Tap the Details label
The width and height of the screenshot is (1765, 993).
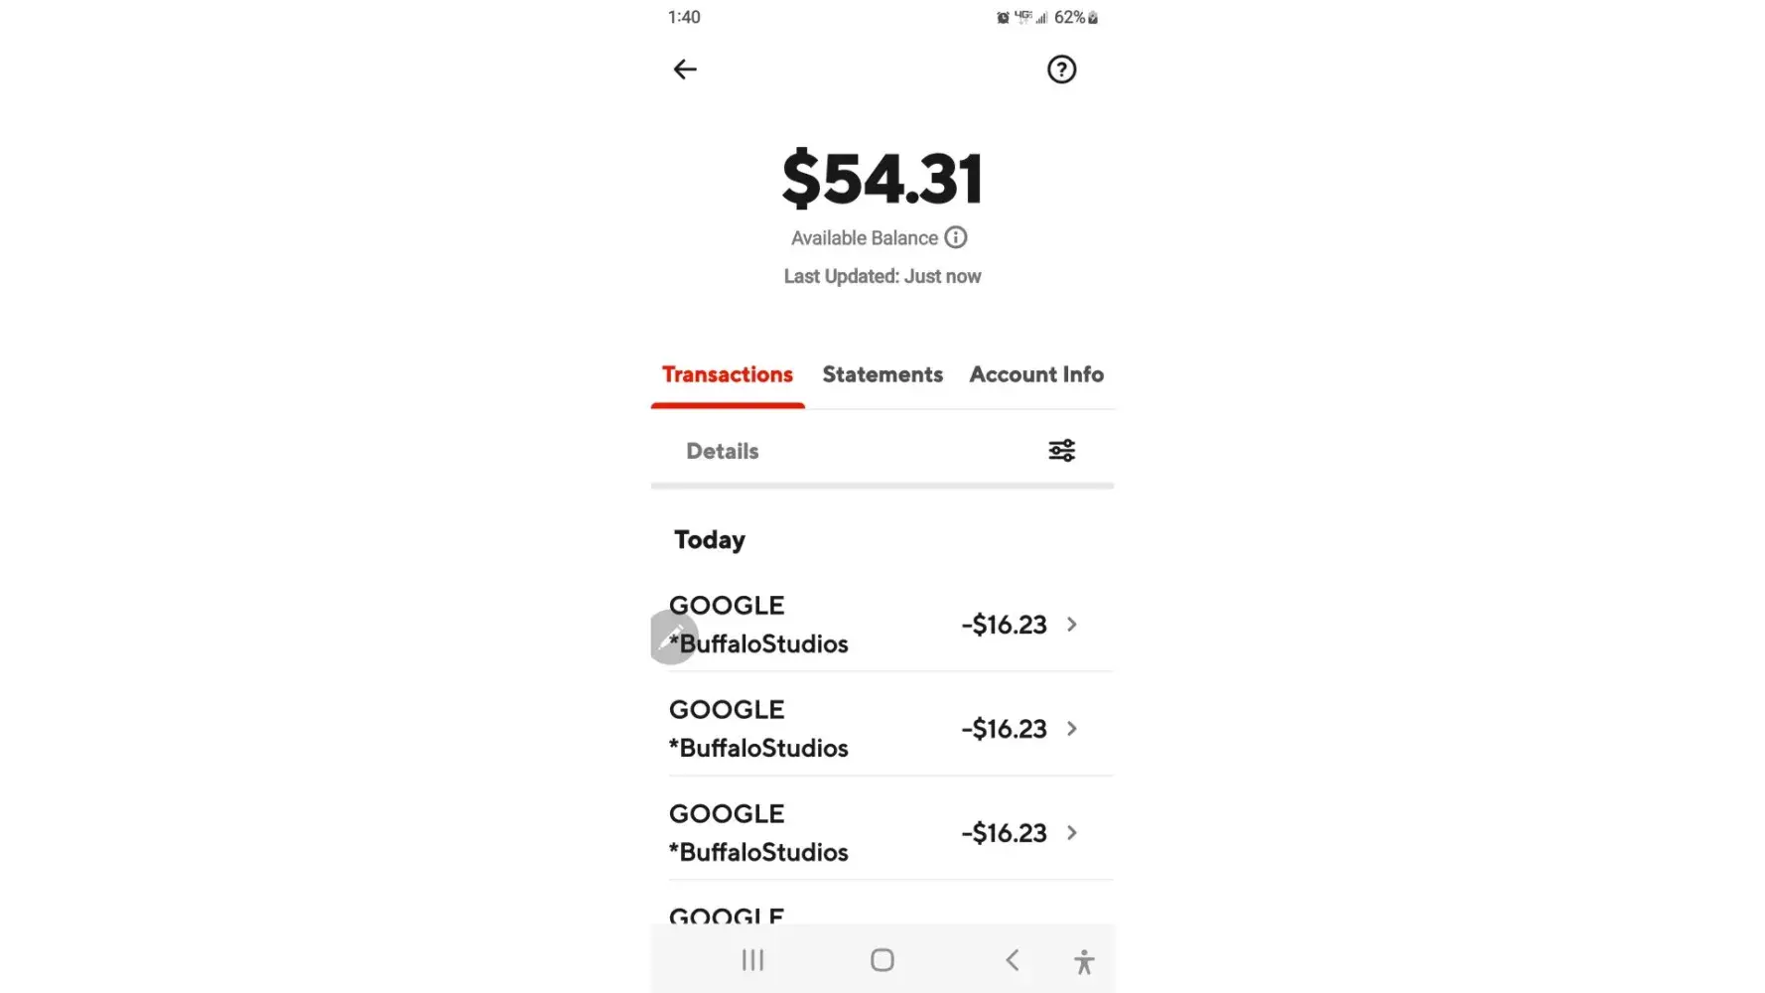(x=723, y=452)
